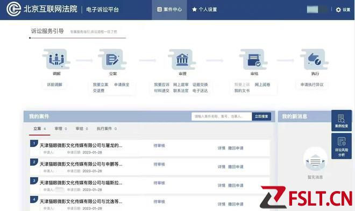The height and width of the screenshot is (211, 355).
Task: Open the 案例检索 case search side icon
Action: pyautogui.click(x=342, y=121)
